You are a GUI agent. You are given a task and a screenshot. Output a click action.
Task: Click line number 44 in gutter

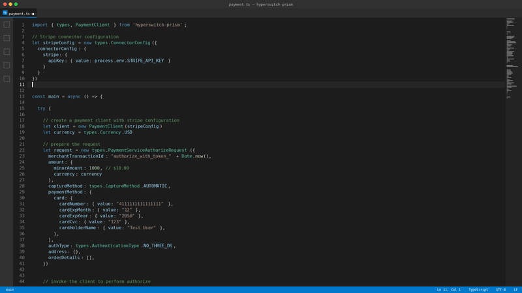(22, 281)
